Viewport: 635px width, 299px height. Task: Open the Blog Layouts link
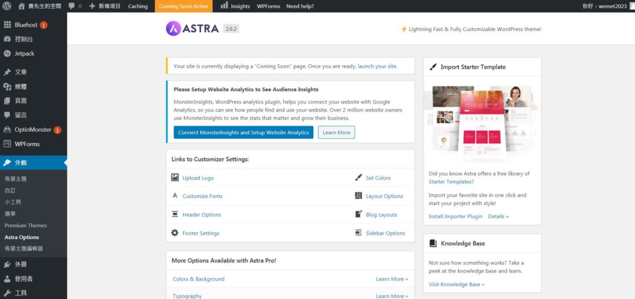[381, 215]
